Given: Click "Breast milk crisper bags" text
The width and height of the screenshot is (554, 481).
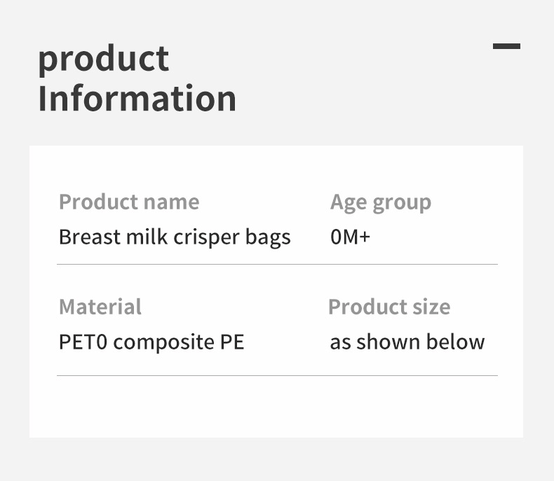Looking at the screenshot, I should tap(175, 237).
